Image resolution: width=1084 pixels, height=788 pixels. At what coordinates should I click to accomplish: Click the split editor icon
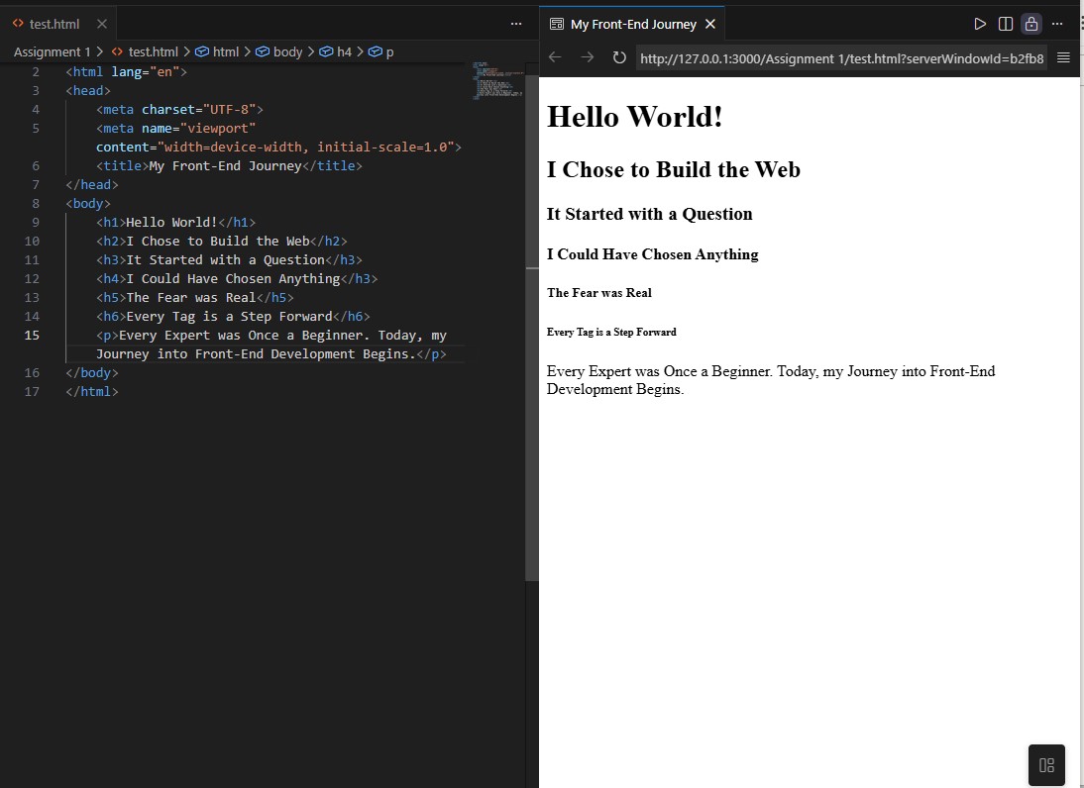point(1006,24)
